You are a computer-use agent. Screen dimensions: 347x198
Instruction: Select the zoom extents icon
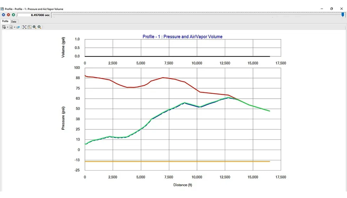tap(25, 27)
